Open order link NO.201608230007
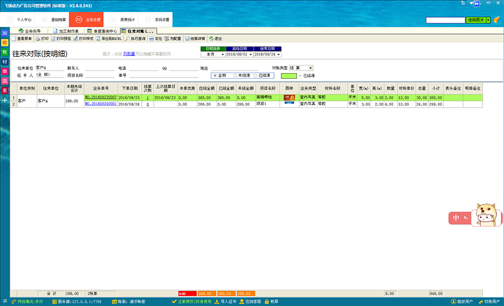Viewport: 504px width, 306px height. 101,98
